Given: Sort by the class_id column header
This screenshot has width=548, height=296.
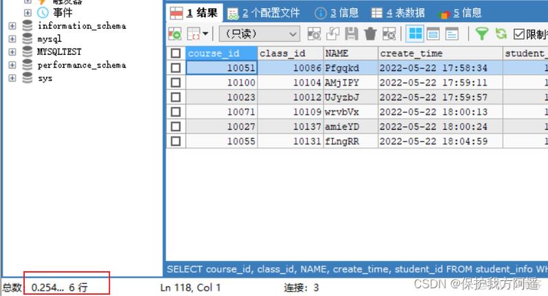Looking at the screenshot, I should (x=290, y=54).
